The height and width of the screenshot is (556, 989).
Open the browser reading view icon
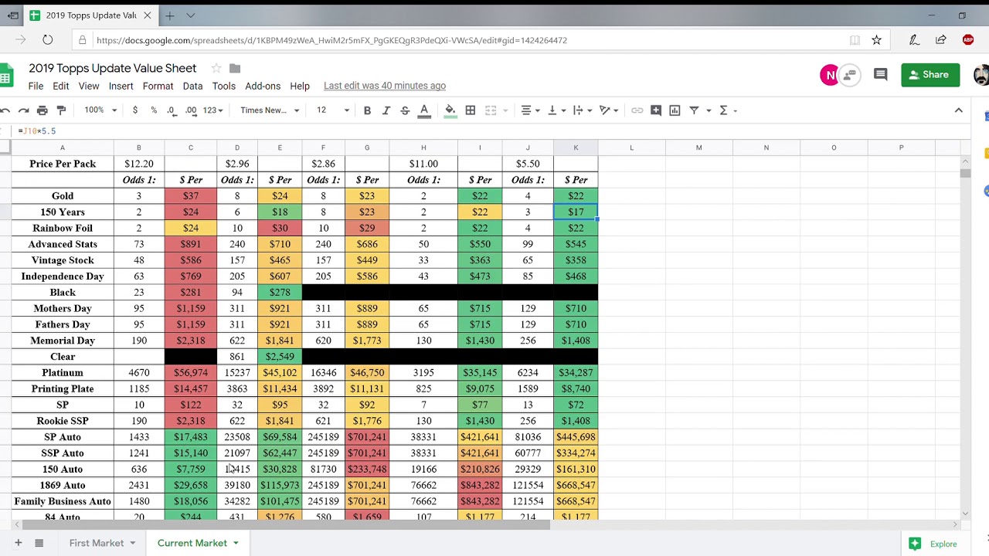[855, 40]
